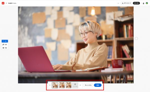Show previous variations with left arrow
150x92 pixels.
[x=50, y=85]
